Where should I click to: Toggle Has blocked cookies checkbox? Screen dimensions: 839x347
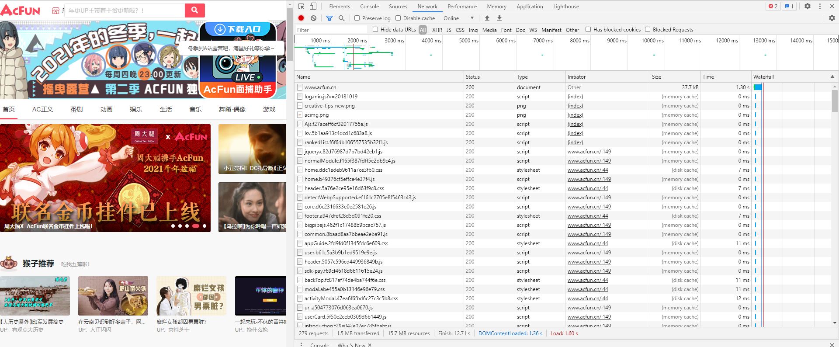pos(588,29)
